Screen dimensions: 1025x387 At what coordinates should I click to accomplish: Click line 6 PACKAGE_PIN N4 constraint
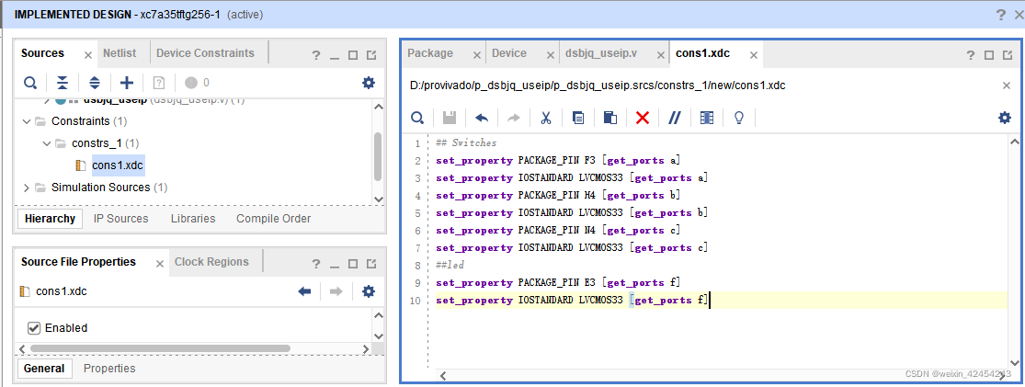pyautogui.click(x=558, y=230)
